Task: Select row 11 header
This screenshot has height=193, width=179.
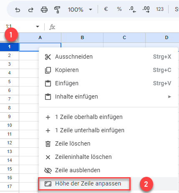Action: point(9,134)
